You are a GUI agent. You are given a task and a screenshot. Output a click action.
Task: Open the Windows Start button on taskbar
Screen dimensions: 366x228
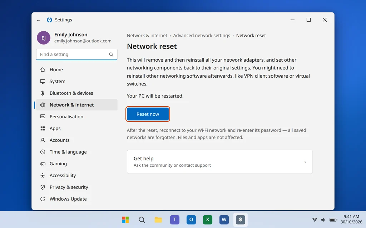tap(125, 219)
